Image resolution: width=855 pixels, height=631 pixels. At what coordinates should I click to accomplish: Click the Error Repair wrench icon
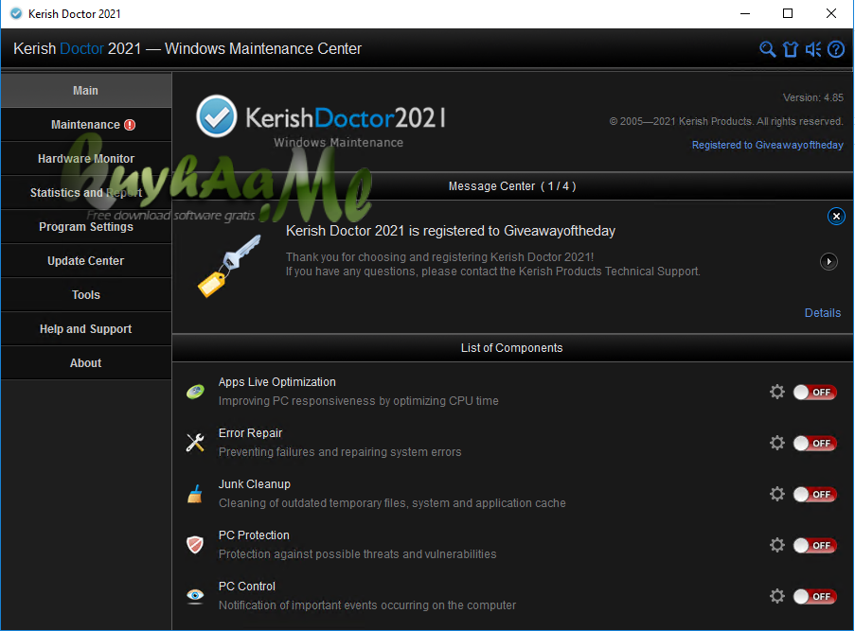(x=195, y=443)
